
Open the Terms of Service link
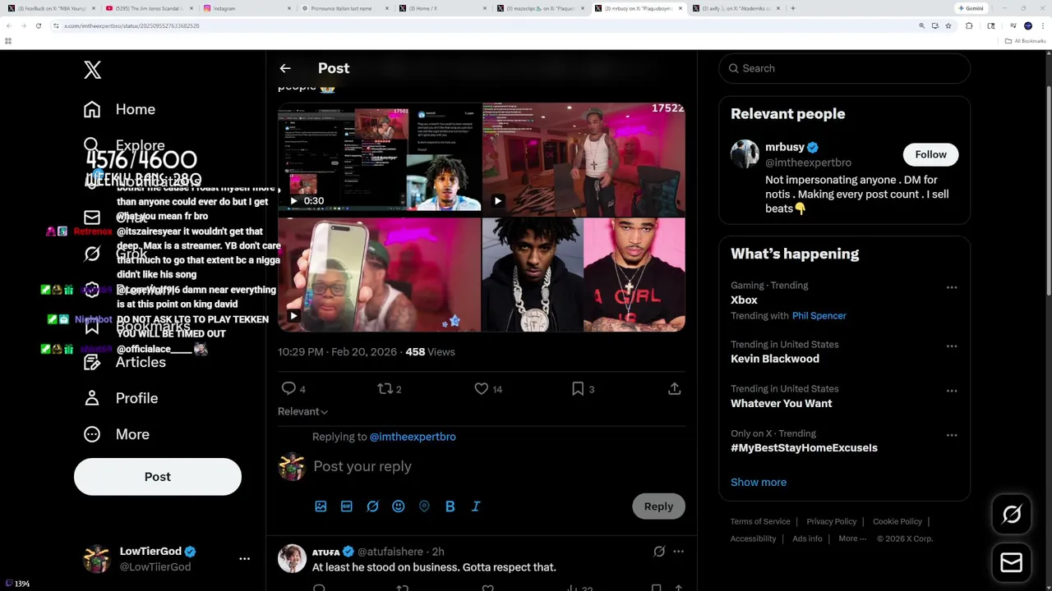[x=760, y=521]
